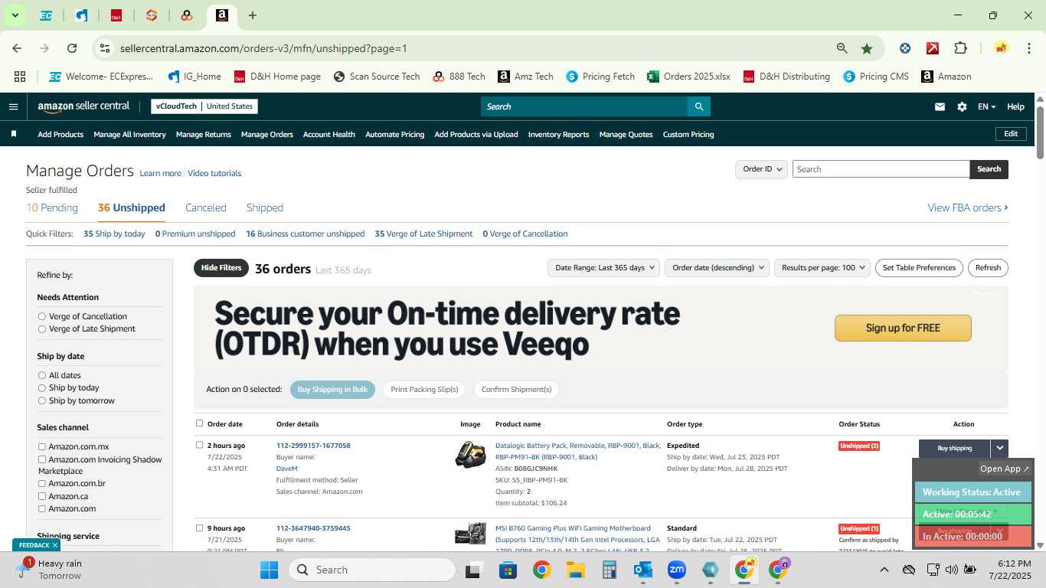Open the messages envelope icon

940,106
